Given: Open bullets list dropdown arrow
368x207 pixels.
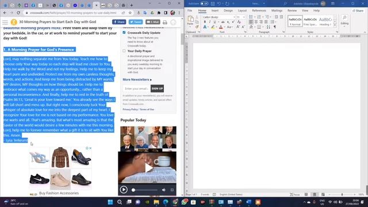Looking at the screenshot, I should click(255, 17).
